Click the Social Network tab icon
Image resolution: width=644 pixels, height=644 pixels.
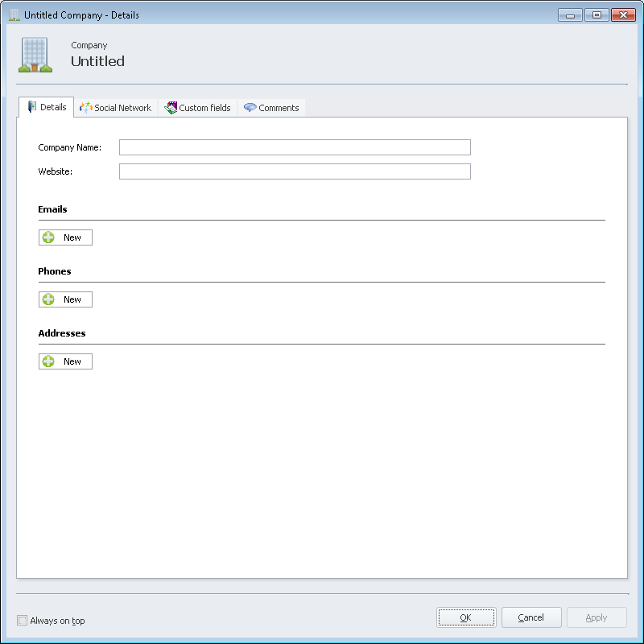85,108
